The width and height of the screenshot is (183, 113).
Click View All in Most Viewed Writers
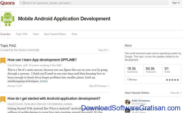pyautogui.click(x=176, y=93)
